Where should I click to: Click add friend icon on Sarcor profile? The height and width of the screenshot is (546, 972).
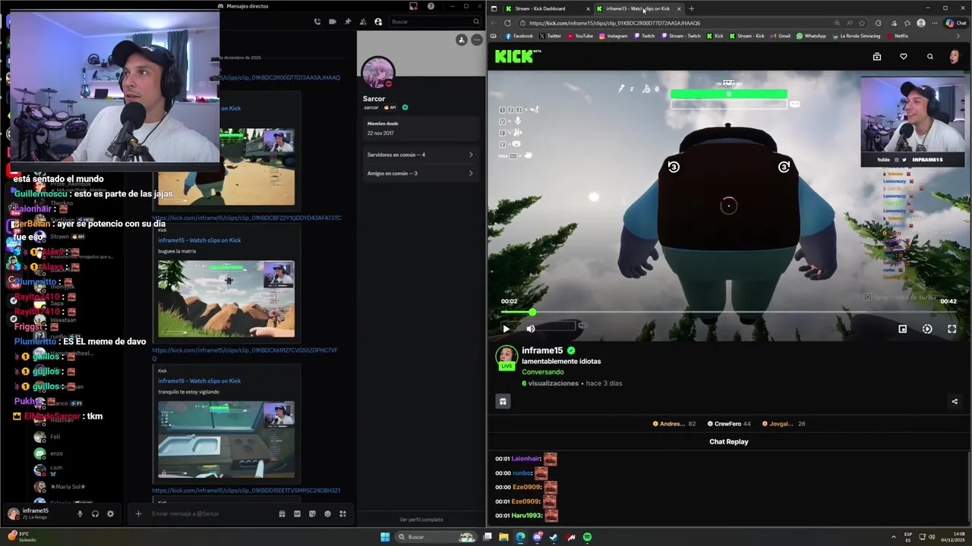pyautogui.click(x=461, y=39)
